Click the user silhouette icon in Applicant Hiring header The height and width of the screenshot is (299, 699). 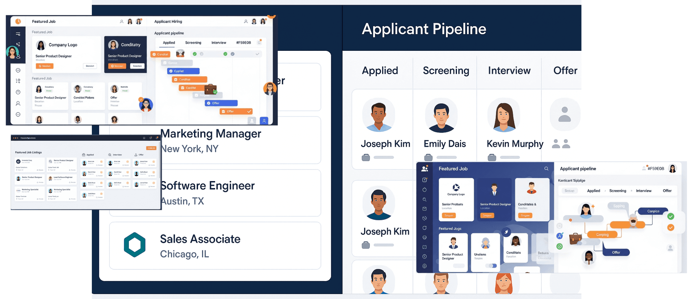coord(246,22)
